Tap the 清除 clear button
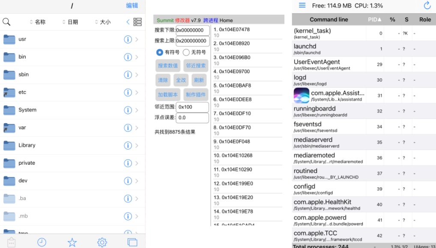This screenshot has height=248, width=436. (163, 80)
